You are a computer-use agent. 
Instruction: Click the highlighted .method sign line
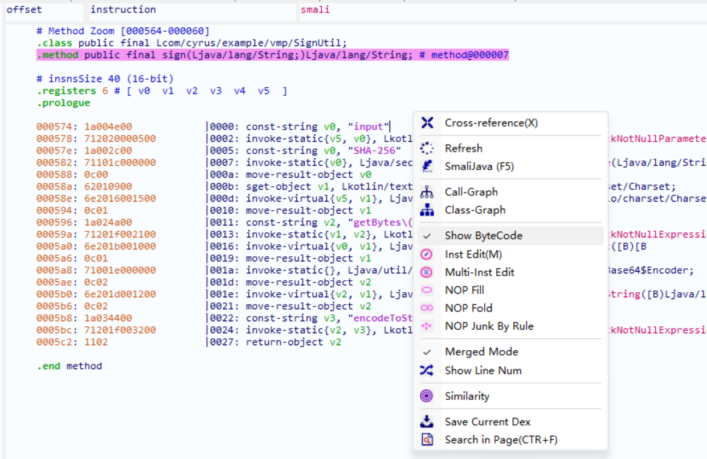tap(272, 55)
